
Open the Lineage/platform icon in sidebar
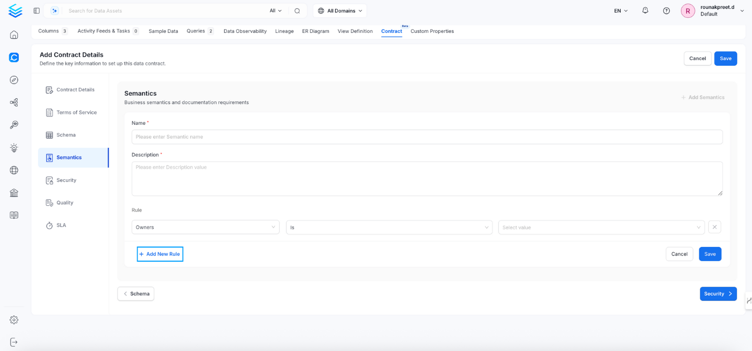14,102
